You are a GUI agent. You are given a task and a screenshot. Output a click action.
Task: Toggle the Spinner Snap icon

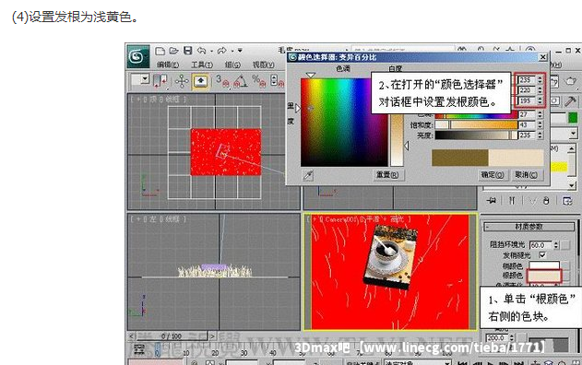(x=277, y=81)
